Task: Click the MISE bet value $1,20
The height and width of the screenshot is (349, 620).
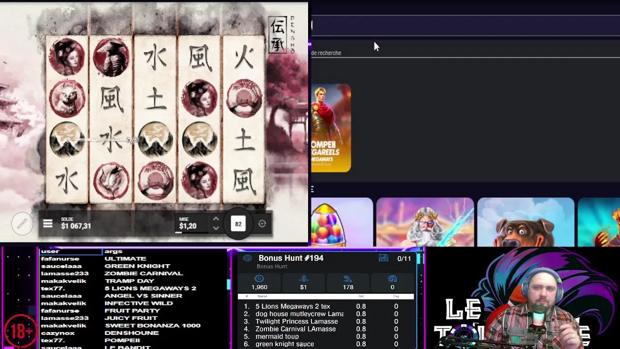Action: [188, 226]
